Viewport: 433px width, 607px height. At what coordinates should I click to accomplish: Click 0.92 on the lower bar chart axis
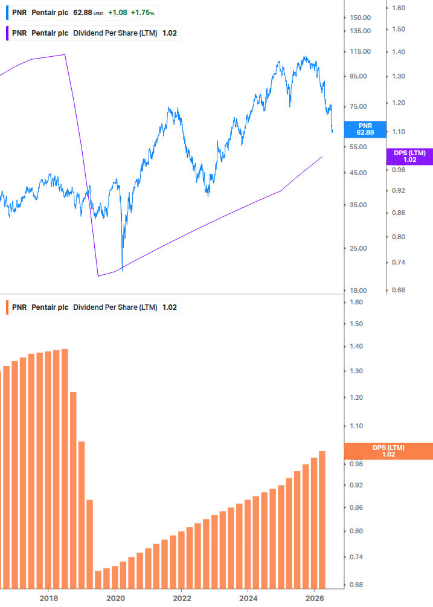pyautogui.click(x=356, y=485)
